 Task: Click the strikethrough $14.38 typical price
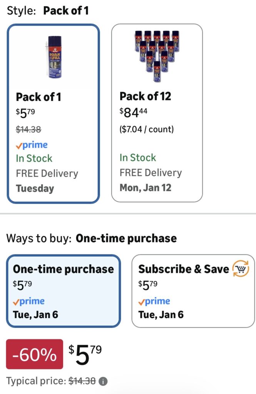click(82, 381)
